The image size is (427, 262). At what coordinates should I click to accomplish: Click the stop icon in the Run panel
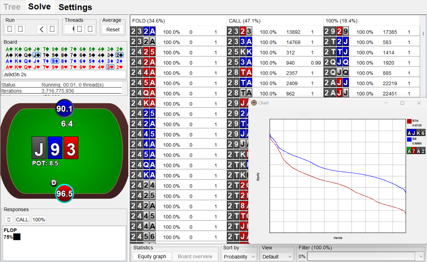[20, 29]
